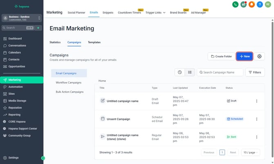Open the orange notifications bell
Image resolution: width=274 pixels, height=164 pixels.
click(x=252, y=4)
